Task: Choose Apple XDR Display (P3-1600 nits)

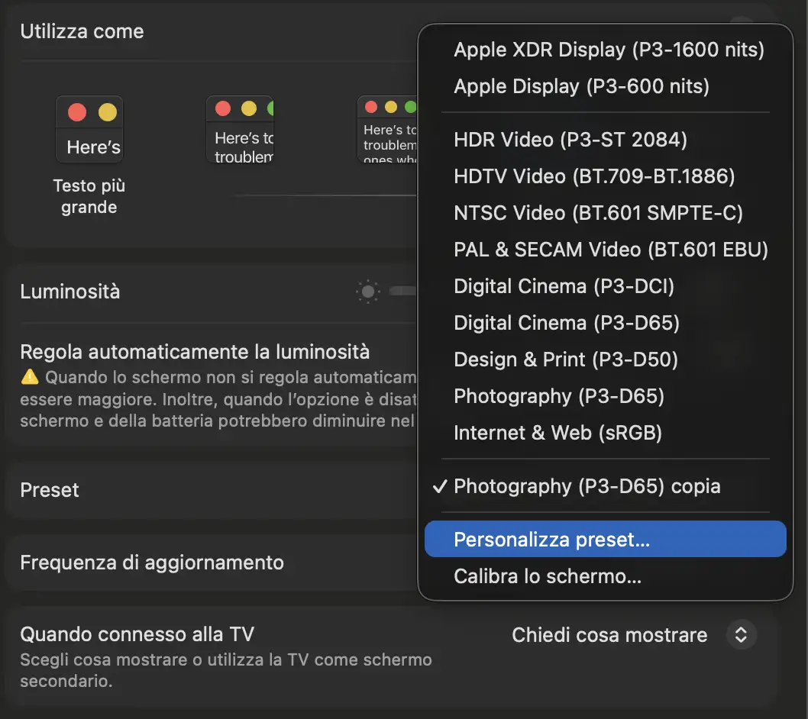Action: (x=609, y=50)
